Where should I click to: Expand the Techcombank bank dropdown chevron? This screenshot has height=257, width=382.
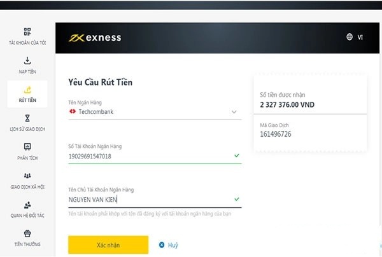234,112
